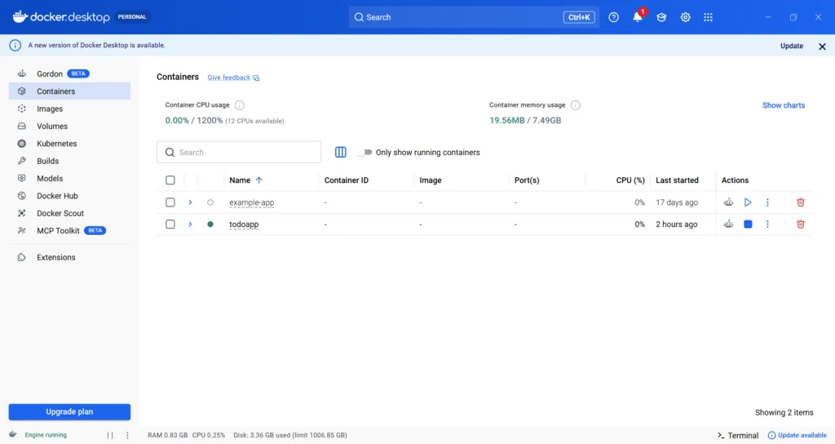
Task: Click 'Showing 2 items' text
Action: click(784, 412)
